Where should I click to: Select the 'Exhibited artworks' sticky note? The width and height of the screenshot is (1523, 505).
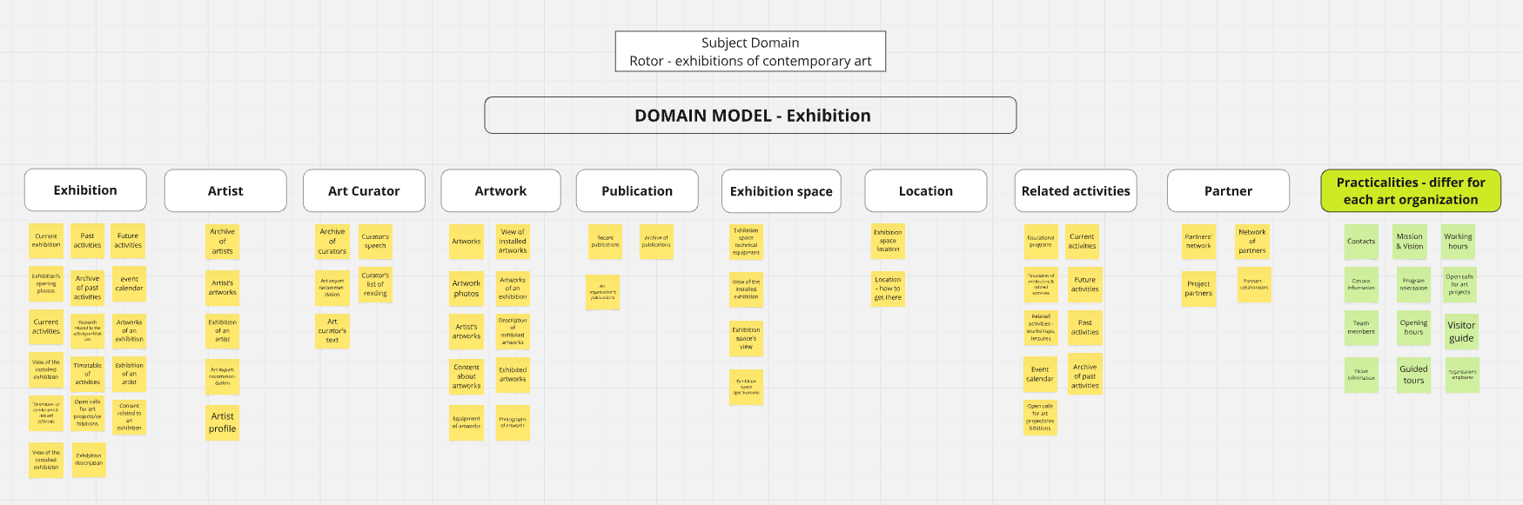513,375
